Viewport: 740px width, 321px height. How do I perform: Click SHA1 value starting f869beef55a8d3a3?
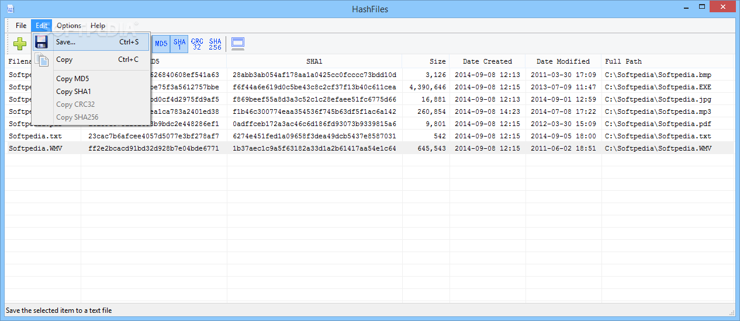[314, 99]
